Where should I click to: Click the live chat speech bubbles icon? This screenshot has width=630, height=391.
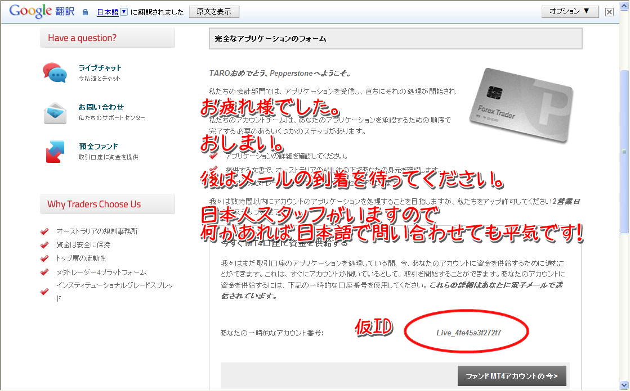point(55,72)
